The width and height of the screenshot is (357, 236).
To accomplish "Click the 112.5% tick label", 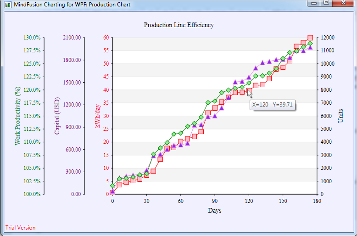I will (x=32, y=129).
